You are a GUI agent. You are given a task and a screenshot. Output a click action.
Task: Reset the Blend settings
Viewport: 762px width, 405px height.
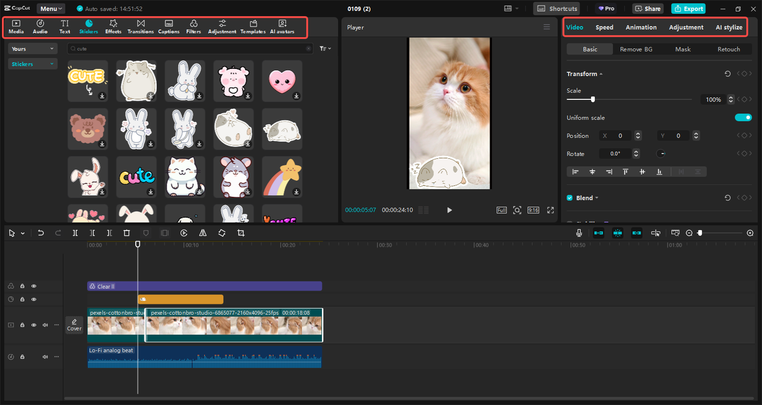[x=727, y=197]
